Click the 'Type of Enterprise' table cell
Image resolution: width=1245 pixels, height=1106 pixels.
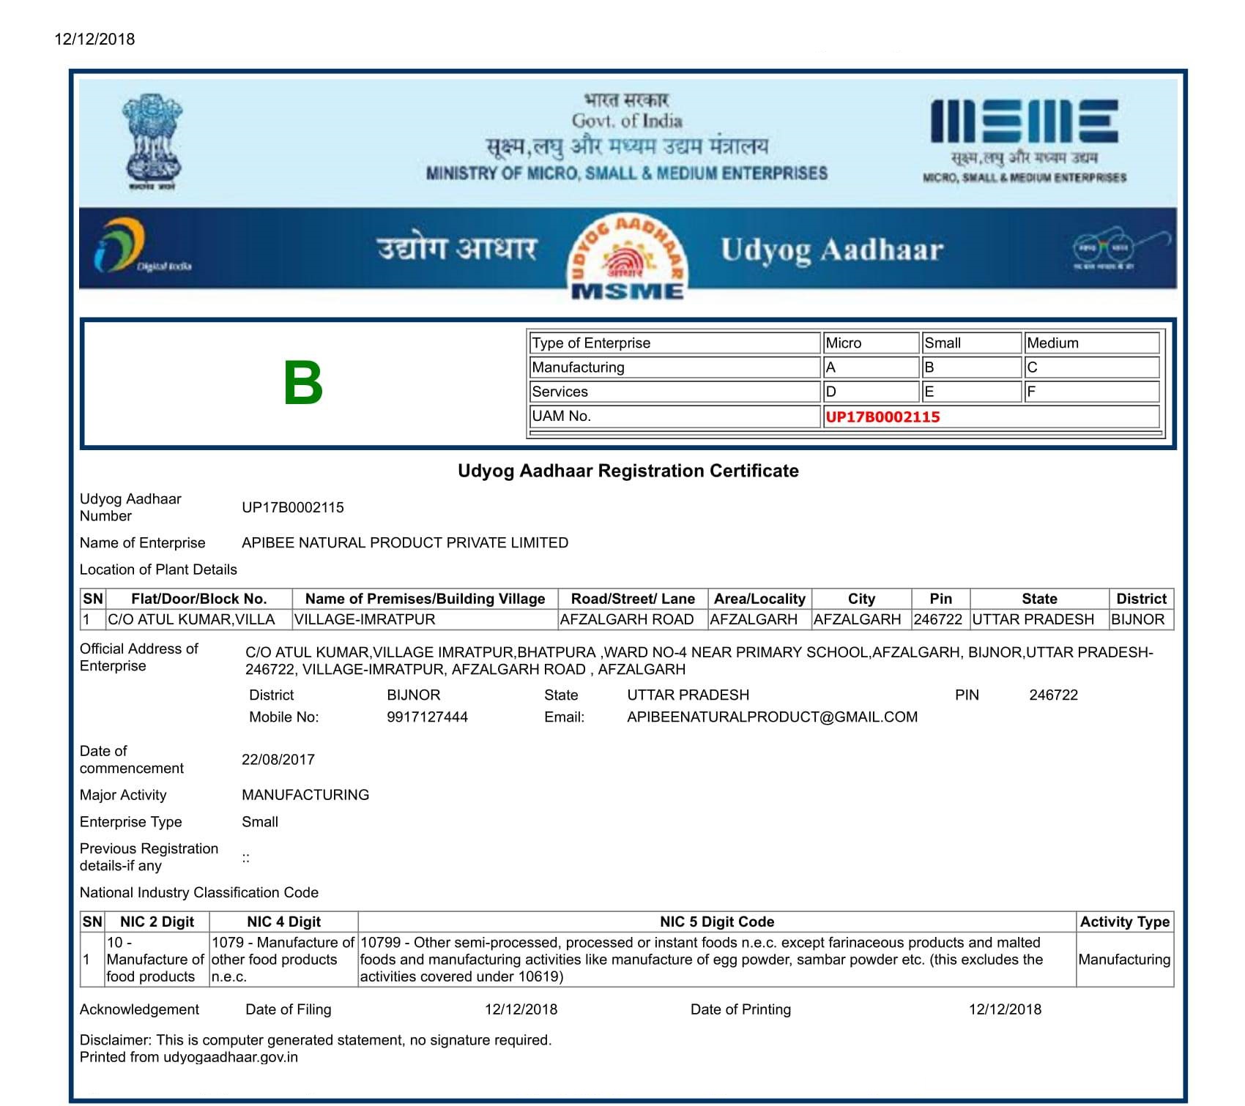click(674, 343)
